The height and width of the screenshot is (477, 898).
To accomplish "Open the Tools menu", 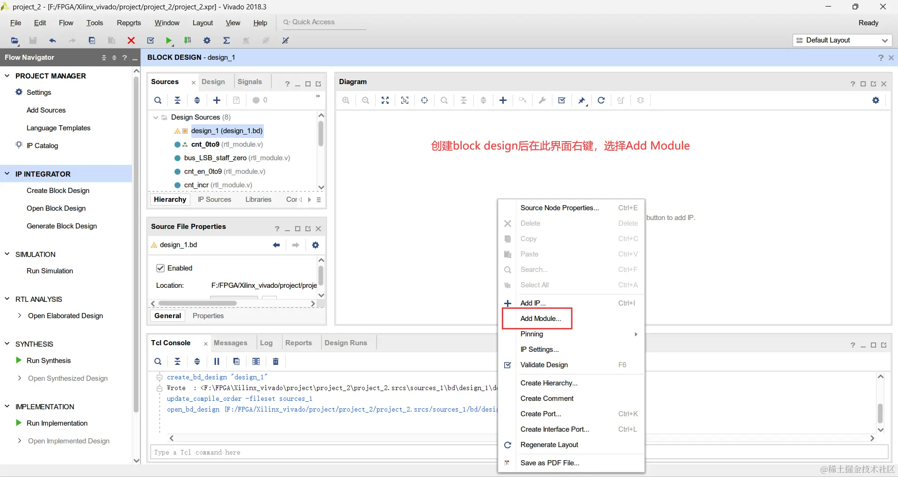I will (x=94, y=23).
